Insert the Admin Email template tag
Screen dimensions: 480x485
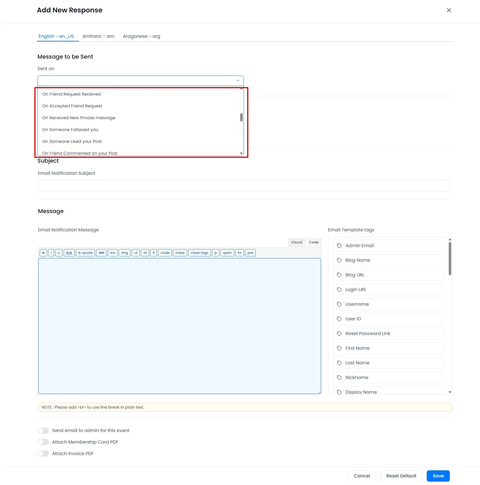click(x=388, y=245)
